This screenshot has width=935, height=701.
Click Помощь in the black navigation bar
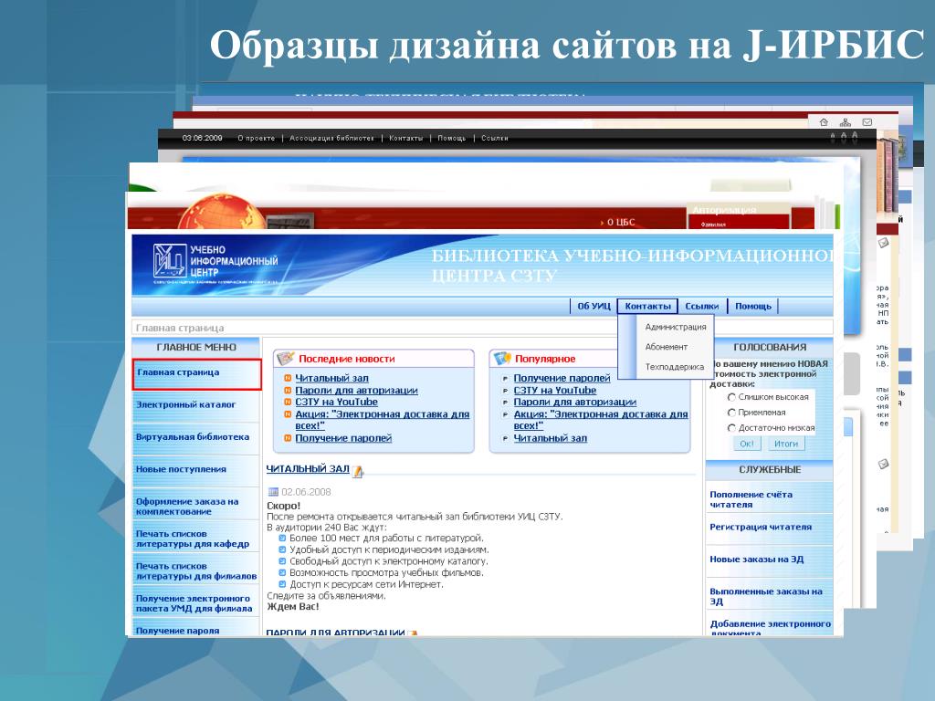coord(451,139)
